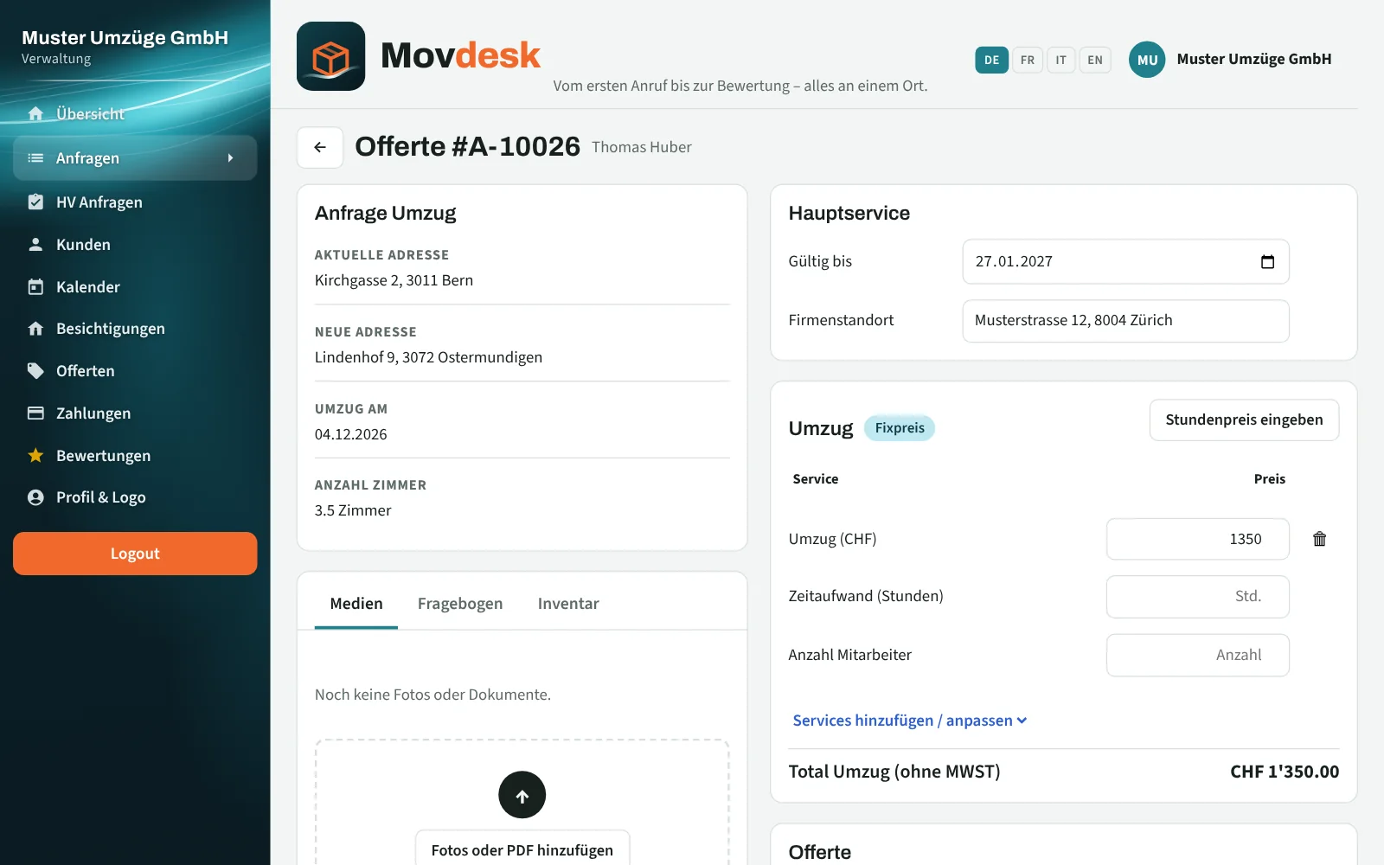1384x865 pixels.
Task: Open the Fragebogen tab
Action: [459, 604]
